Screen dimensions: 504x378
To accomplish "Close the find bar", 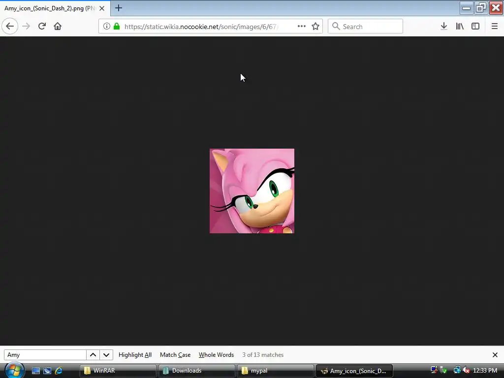I will coord(495,355).
